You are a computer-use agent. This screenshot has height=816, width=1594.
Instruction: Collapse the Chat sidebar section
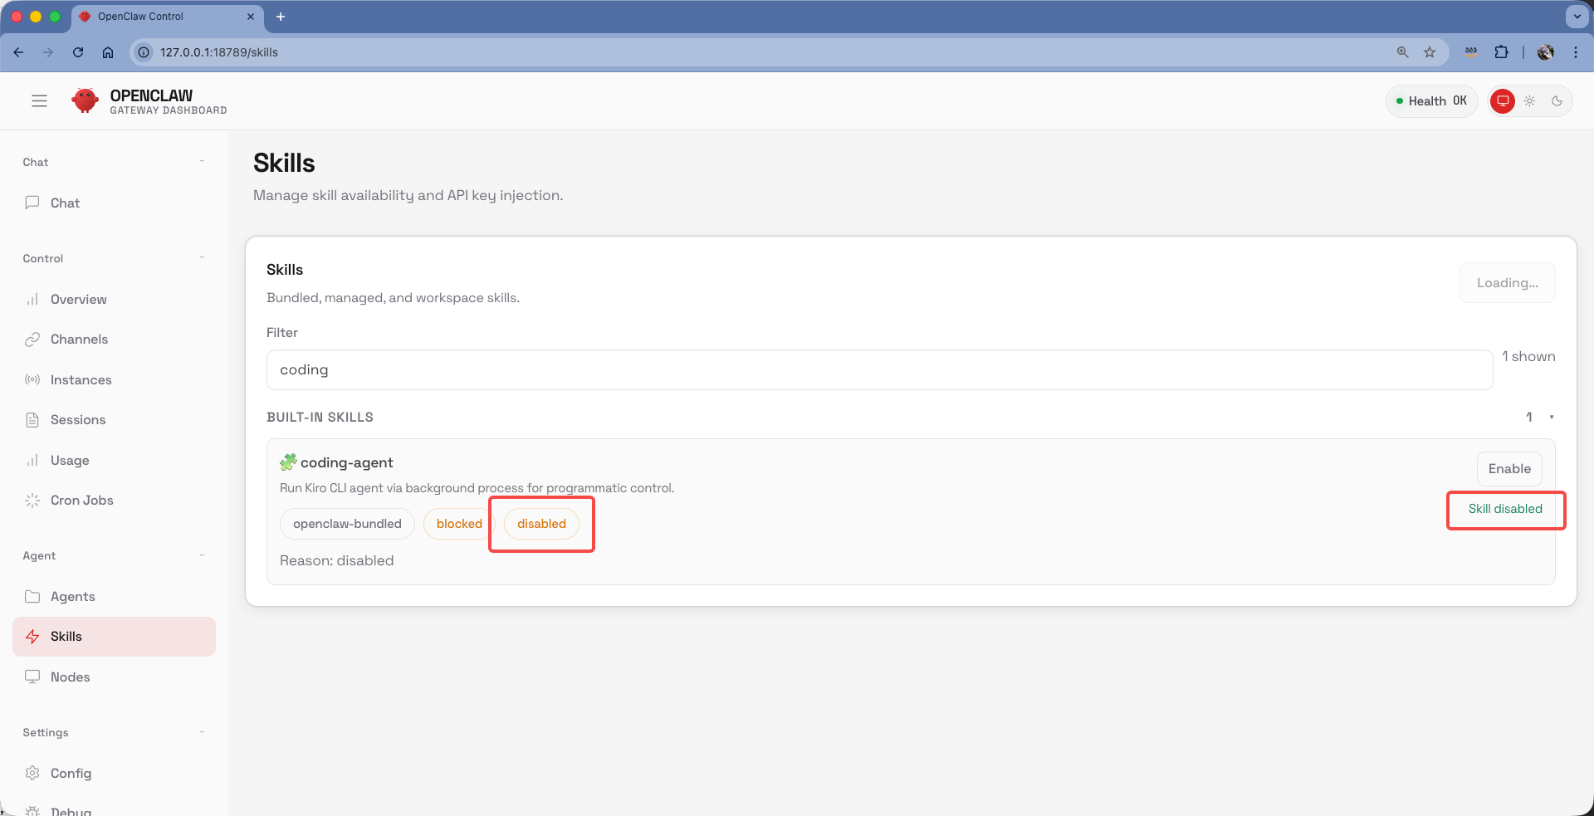(x=202, y=162)
